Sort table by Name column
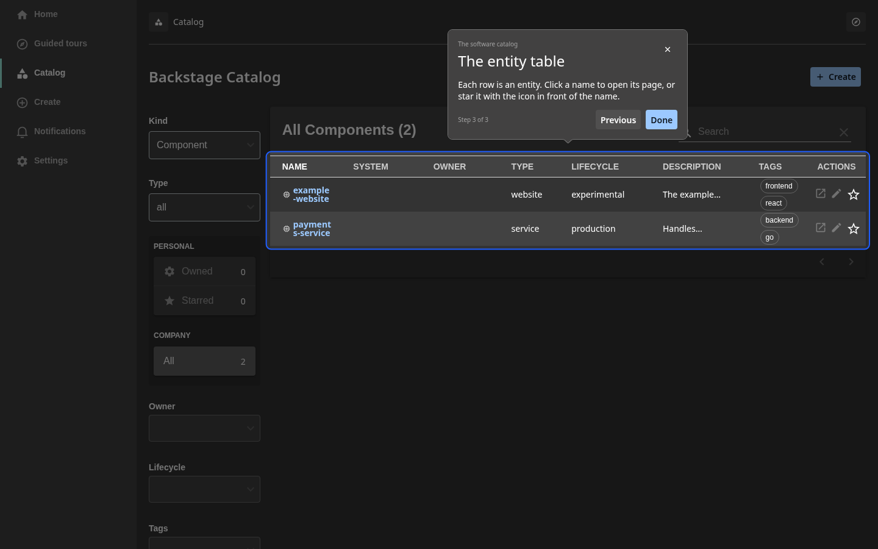Screen dimensions: 878x549 pos(294,167)
